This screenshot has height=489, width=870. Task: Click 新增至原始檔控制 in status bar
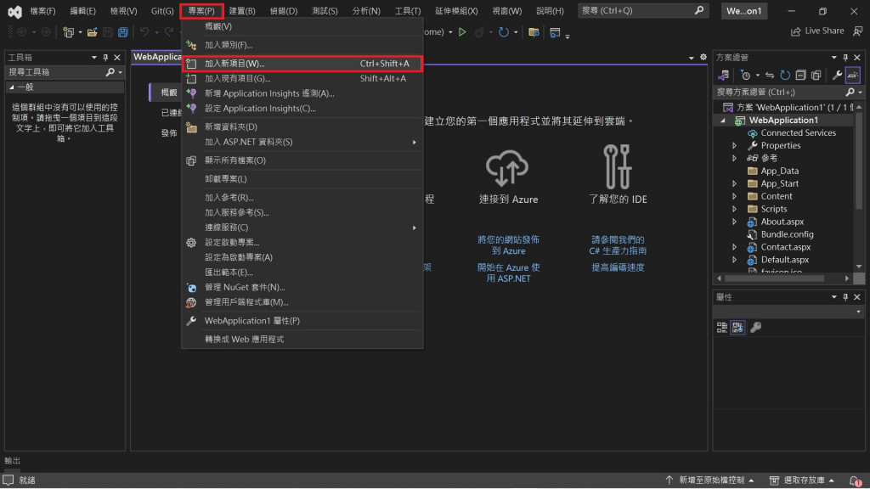click(710, 481)
